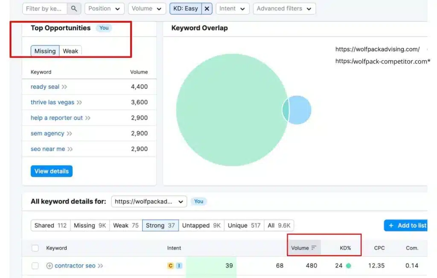Screen dimensions: 437x278
Task: Click the wolfpack-competitor.com legend entry
Action: pos(383,61)
